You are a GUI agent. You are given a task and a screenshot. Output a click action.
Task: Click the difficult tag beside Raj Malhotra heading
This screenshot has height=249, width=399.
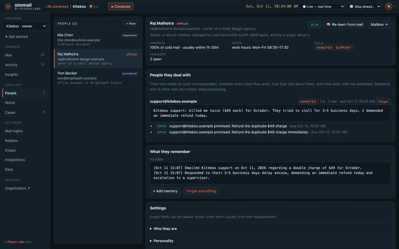point(182,24)
